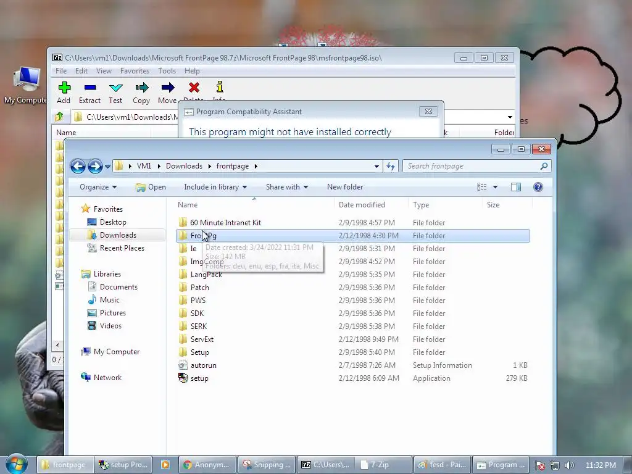The width and height of the screenshot is (632, 474).
Task: Open the Organize dropdown menu
Action: pos(98,187)
